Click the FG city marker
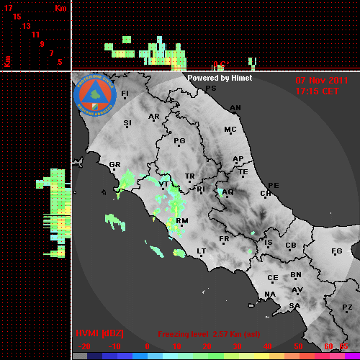 [337, 252]
